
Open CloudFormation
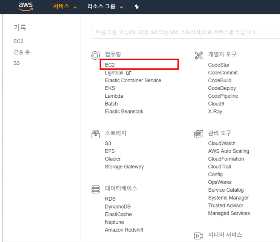226,159
